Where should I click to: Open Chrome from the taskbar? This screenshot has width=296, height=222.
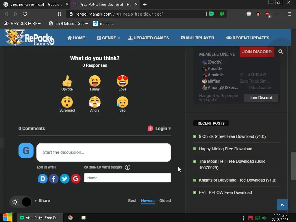click(70, 218)
